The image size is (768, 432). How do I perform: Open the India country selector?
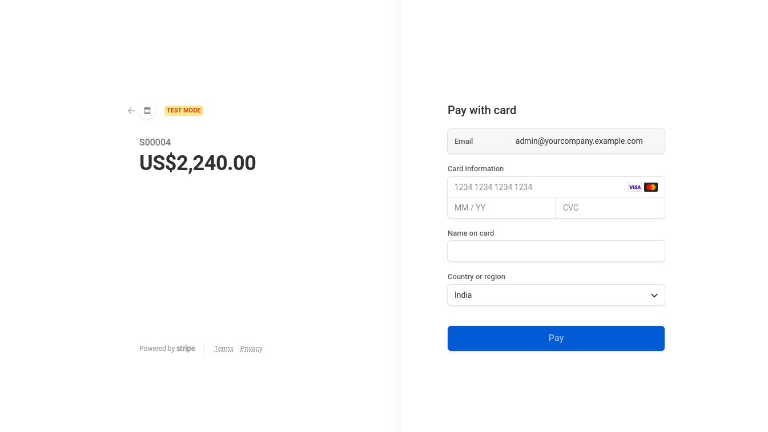point(548,295)
